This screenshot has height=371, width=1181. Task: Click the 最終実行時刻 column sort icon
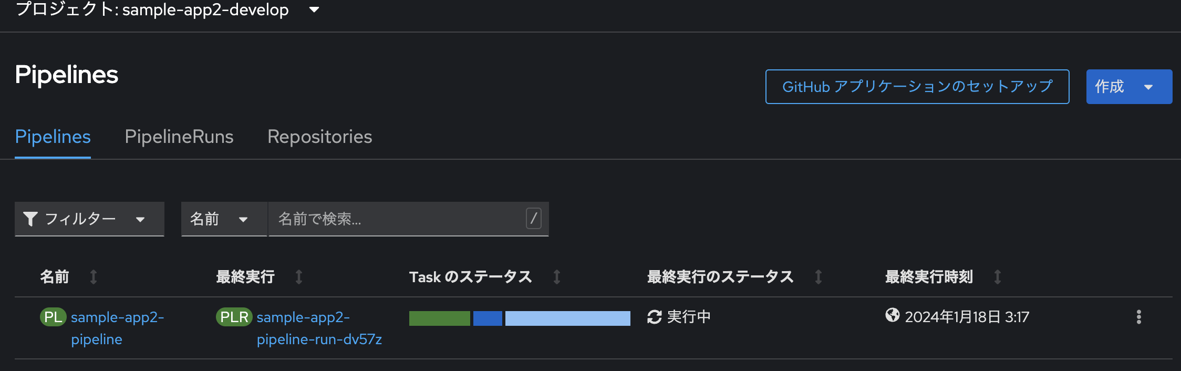click(997, 277)
